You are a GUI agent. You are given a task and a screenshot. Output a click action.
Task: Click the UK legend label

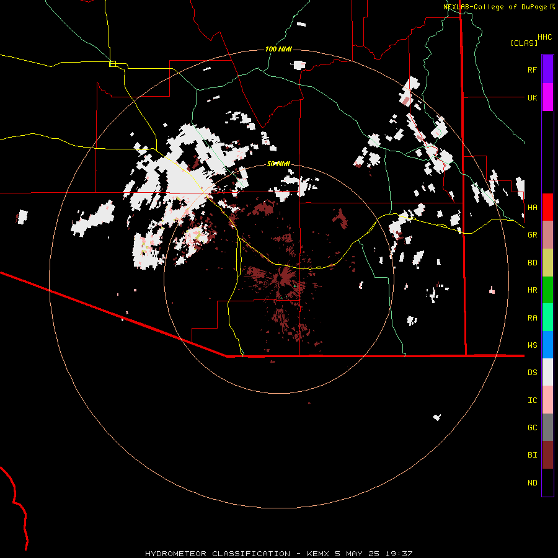tap(532, 97)
